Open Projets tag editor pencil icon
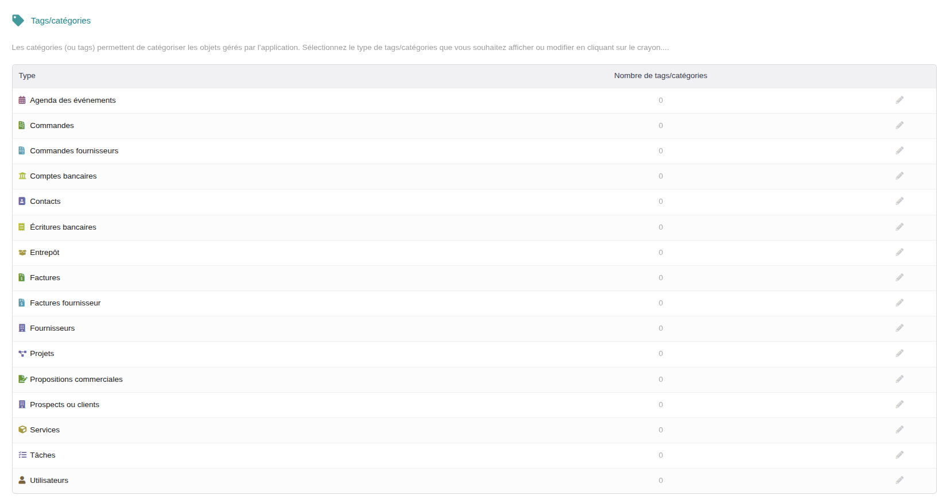The height and width of the screenshot is (503, 946). (899, 353)
